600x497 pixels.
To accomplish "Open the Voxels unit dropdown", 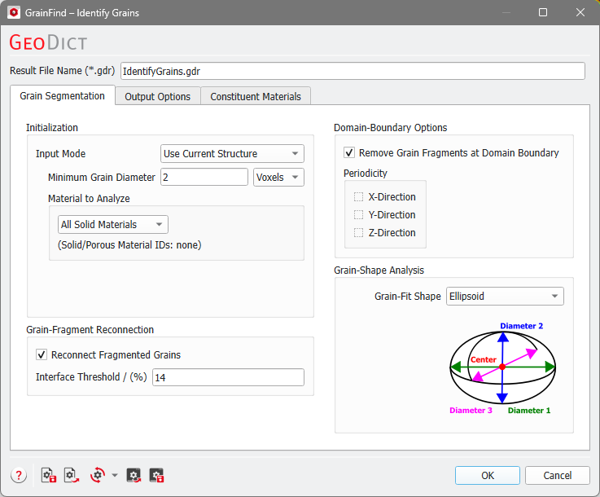I will coord(278,178).
